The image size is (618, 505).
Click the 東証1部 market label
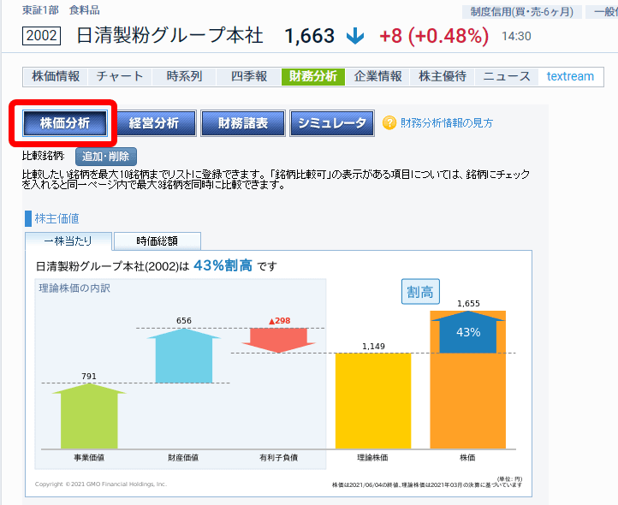click(x=40, y=10)
